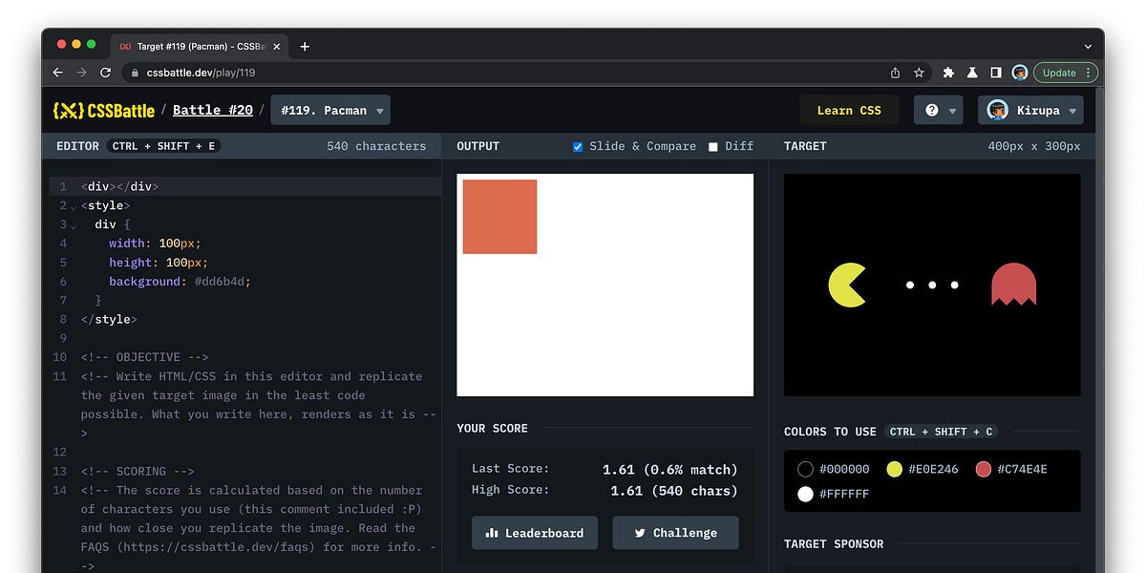Click the share icon in the address bar
Viewport: 1146px width, 573px height.
(895, 72)
